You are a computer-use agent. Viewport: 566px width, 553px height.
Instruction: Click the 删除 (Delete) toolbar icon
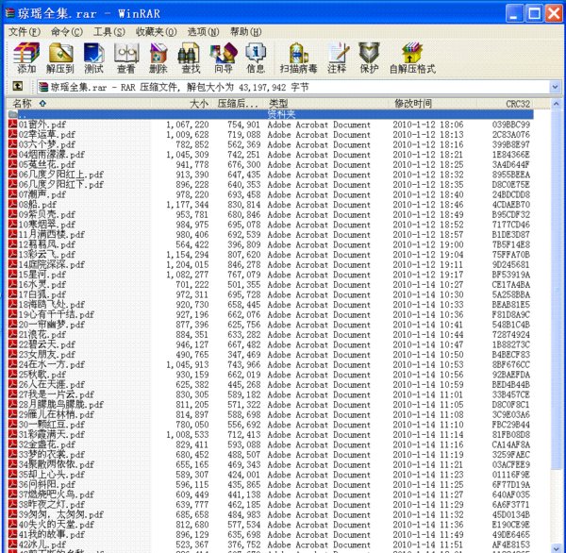(x=158, y=58)
